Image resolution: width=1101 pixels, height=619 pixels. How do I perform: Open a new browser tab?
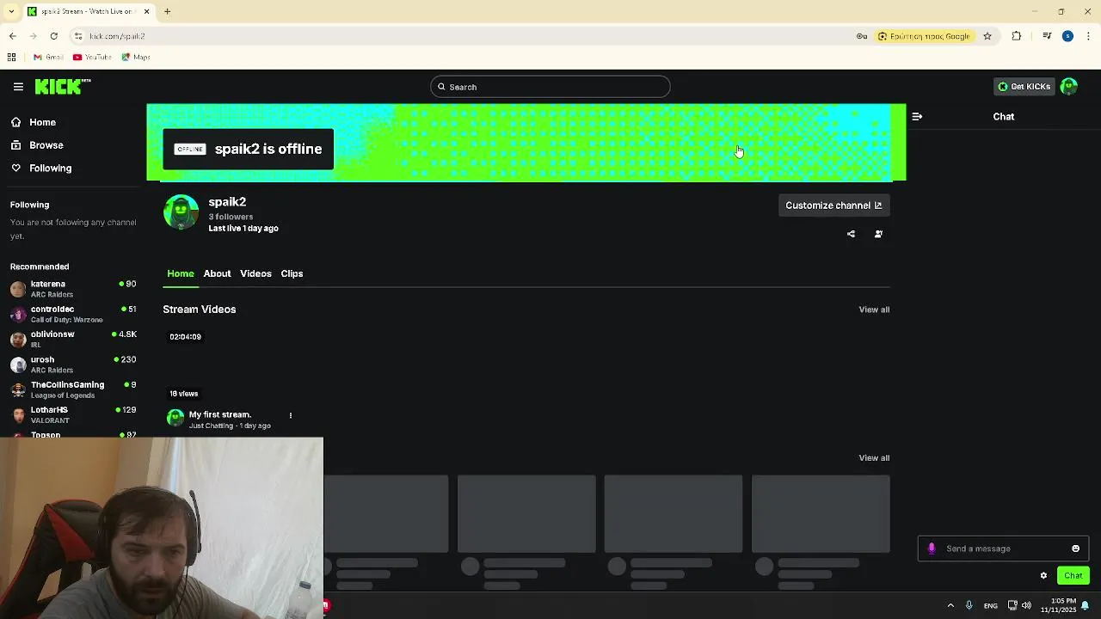coord(168,12)
